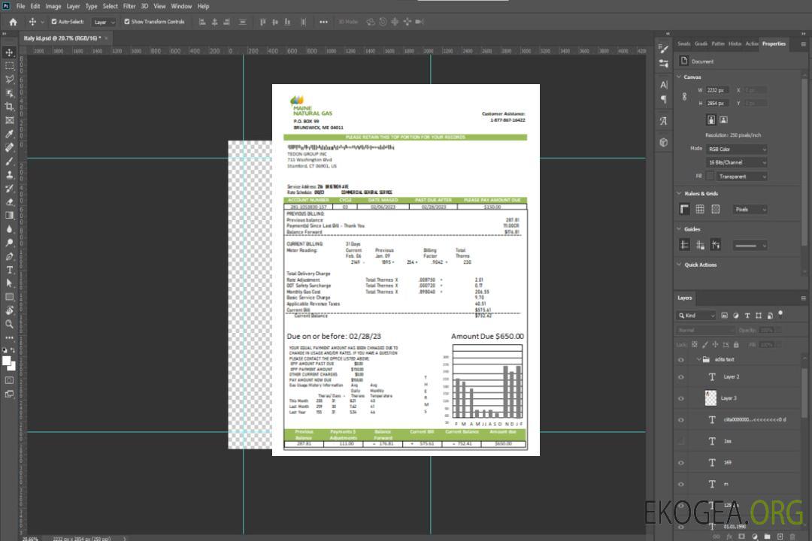
Task: Activate the Zoom tool in toolbar
Action: 9,324
